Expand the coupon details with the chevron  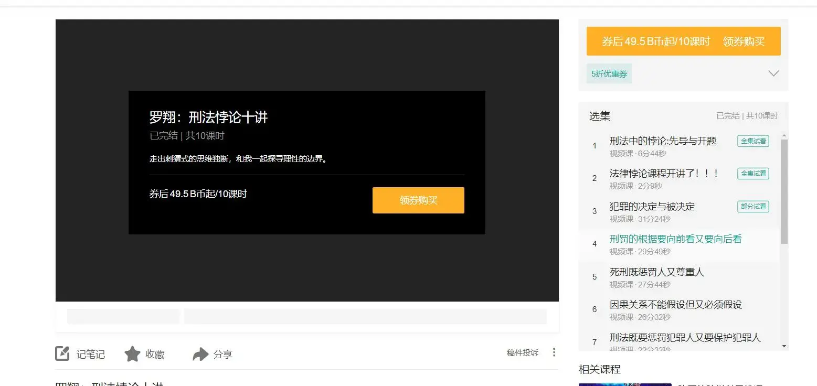click(x=773, y=73)
